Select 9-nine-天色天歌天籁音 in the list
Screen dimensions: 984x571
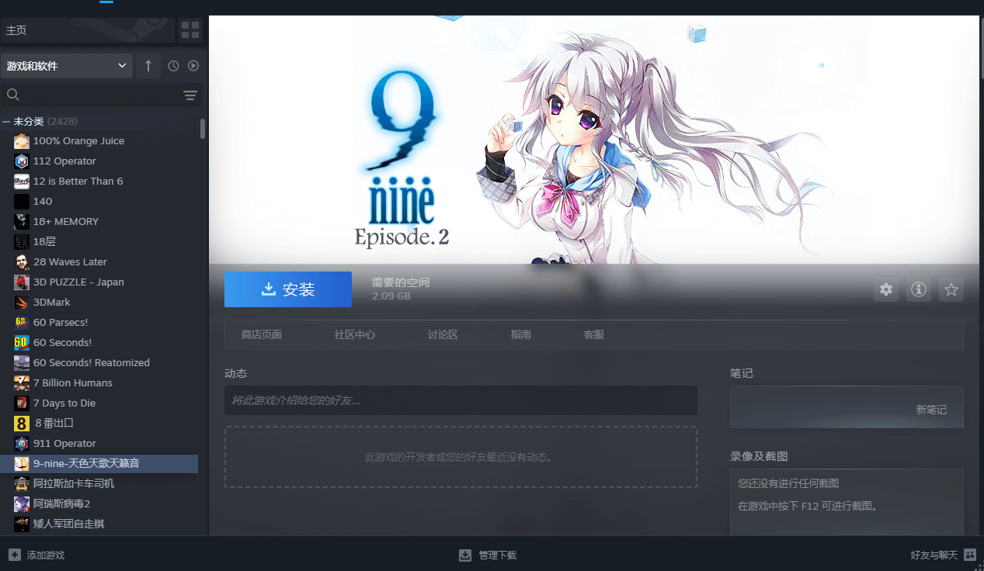tap(99, 464)
